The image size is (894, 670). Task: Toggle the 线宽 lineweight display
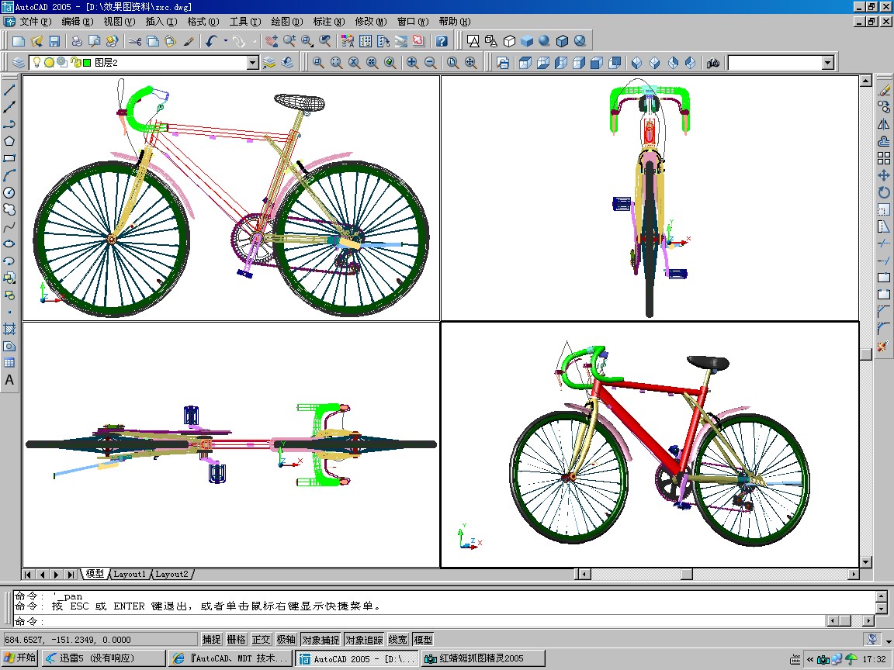[x=398, y=640]
